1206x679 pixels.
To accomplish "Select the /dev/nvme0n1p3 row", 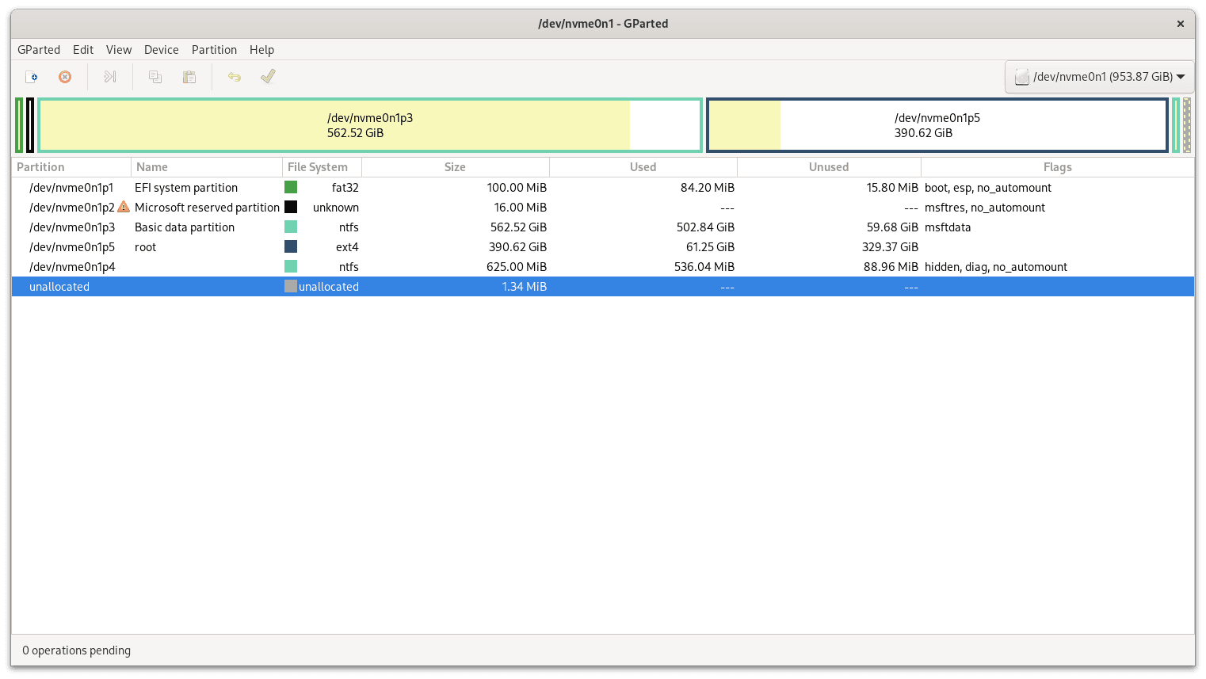I will [603, 227].
